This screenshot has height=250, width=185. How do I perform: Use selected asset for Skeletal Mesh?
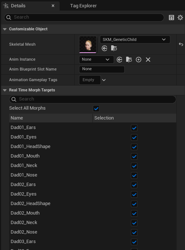[105, 48]
